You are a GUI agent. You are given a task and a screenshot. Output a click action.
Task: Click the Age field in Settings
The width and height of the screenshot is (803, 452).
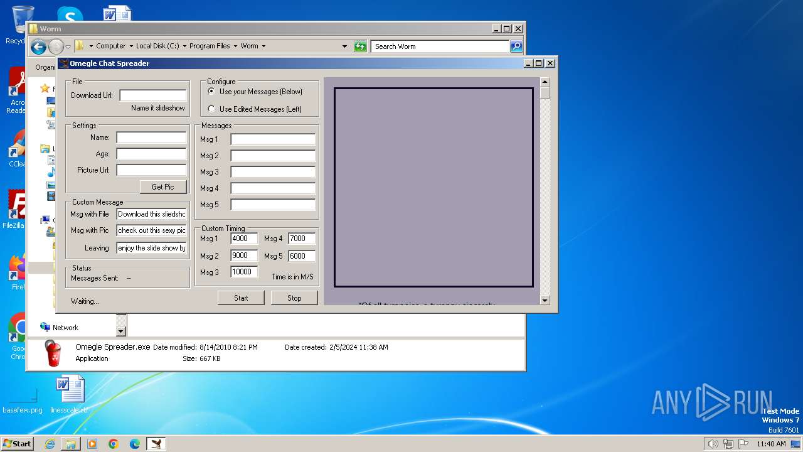(x=151, y=154)
